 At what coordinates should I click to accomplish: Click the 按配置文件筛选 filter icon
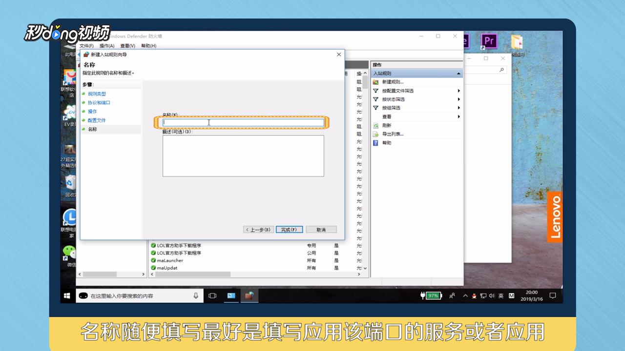376,91
